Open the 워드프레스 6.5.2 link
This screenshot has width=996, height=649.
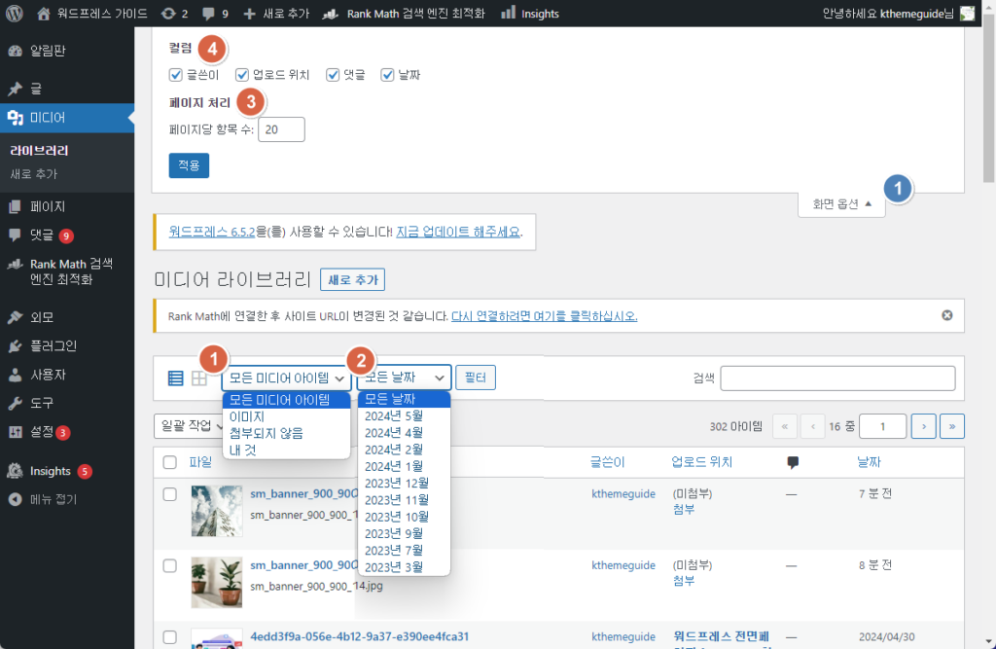[x=211, y=232]
